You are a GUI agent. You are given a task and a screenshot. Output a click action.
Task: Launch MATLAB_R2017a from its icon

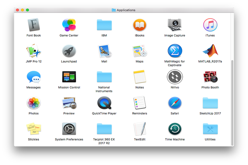[210, 51]
